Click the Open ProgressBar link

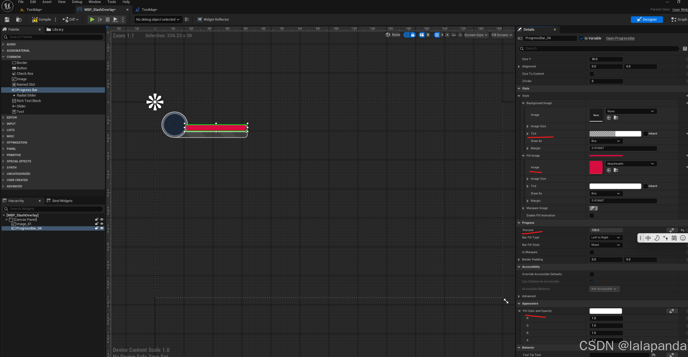tap(620, 38)
